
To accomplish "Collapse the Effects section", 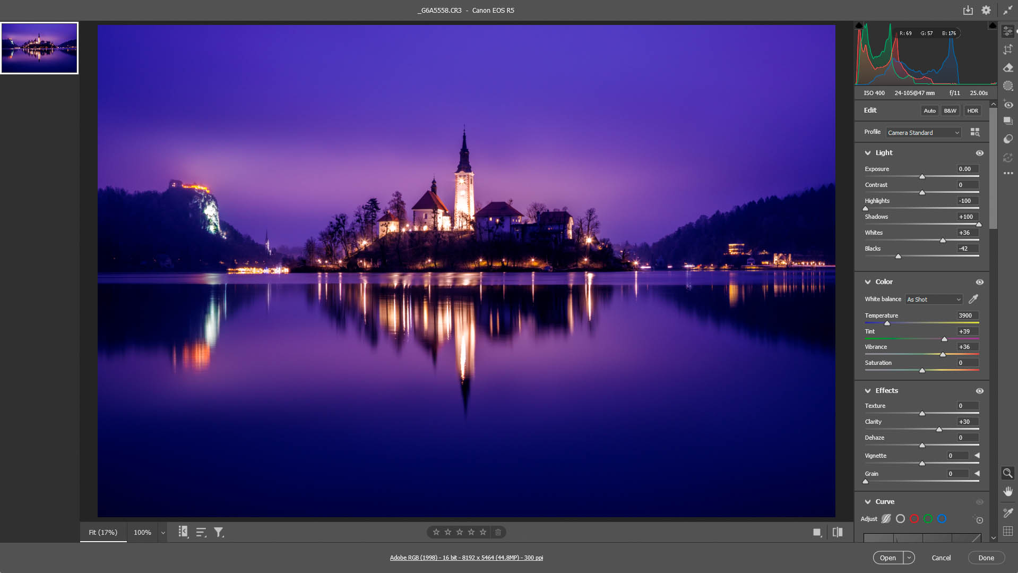I will [868, 391].
